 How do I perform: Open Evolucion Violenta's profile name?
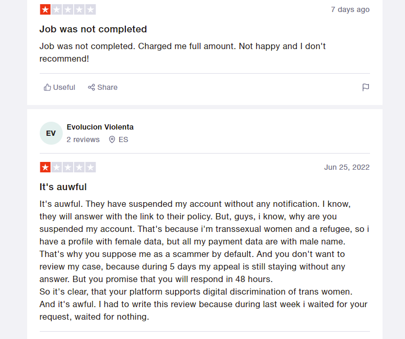[100, 127]
